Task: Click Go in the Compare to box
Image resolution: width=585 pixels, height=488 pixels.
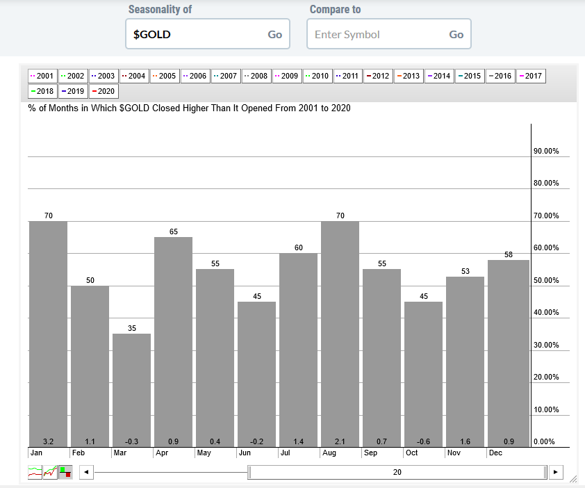Action: pyautogui.click(x=456, y=34)
